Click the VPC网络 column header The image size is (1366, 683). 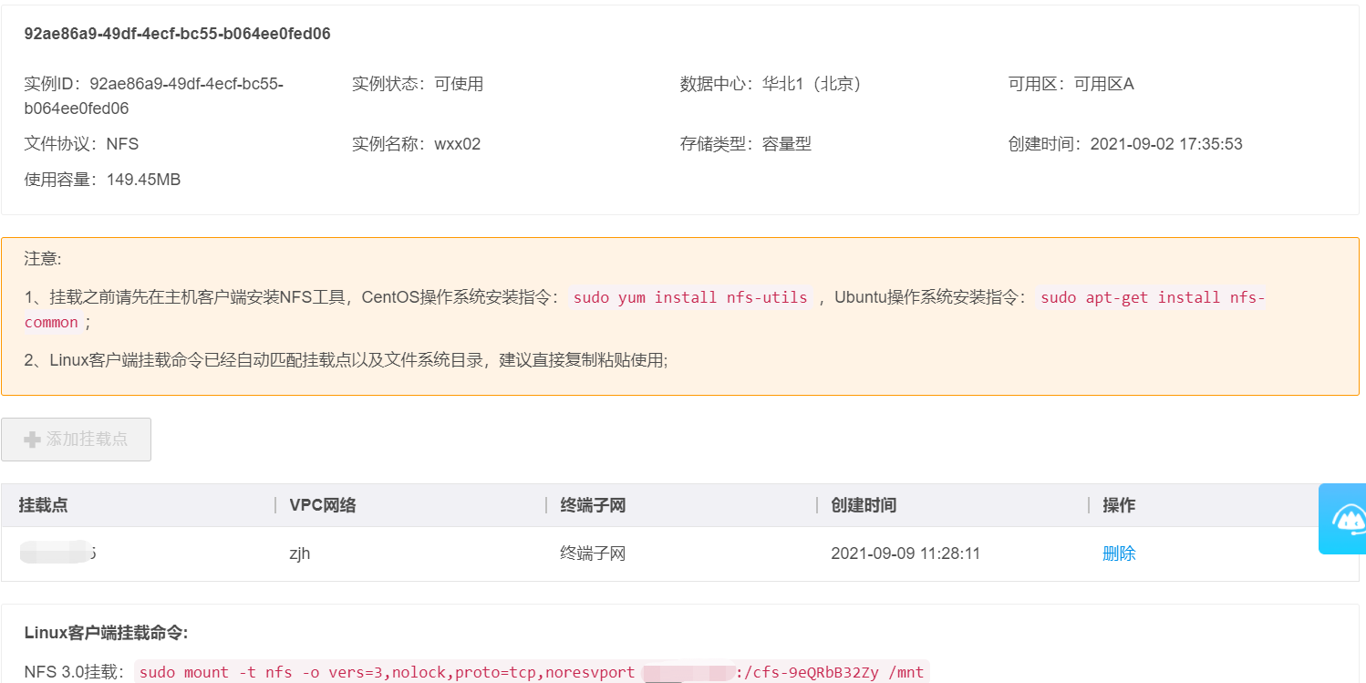(322, 505)
